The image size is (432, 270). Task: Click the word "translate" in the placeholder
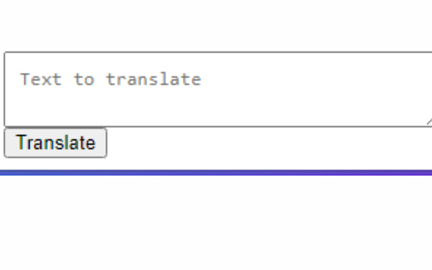tap(154, 80)
